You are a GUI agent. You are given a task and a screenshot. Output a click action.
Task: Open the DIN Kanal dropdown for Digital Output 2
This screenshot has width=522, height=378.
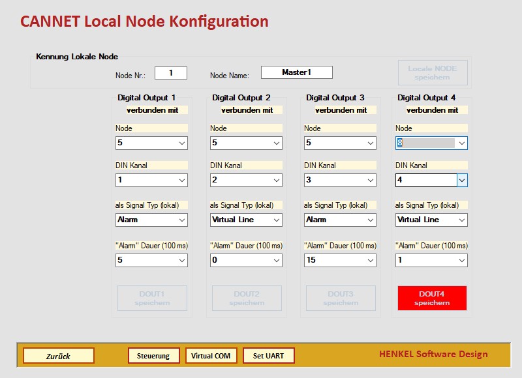(x=245, y=180)
